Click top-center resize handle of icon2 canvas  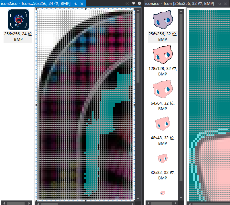85,9
